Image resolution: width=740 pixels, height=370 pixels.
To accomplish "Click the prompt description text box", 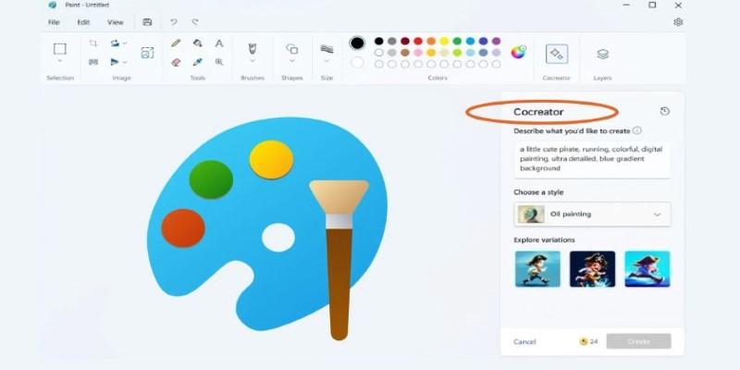I will coord(592,159).
